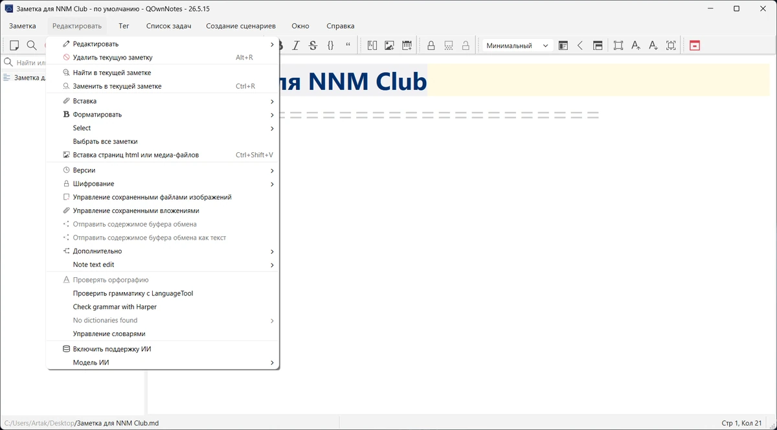Open the Заметка menu
This screenshot has width=777, height=430.
pos(23,27)
